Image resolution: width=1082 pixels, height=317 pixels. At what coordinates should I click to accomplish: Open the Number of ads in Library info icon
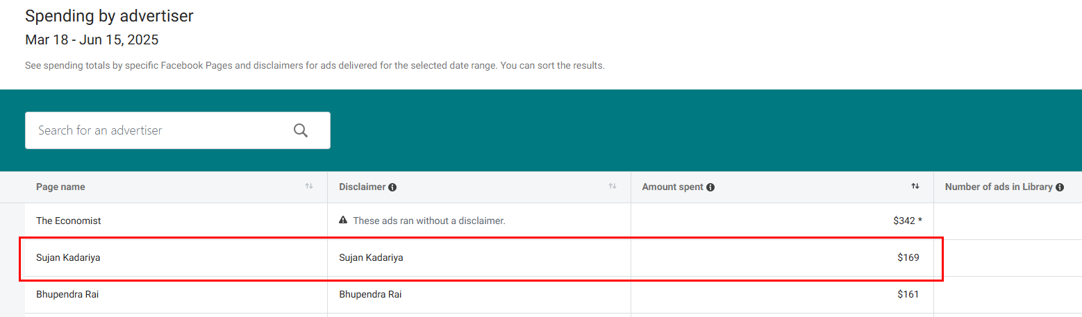point(1060,187)
